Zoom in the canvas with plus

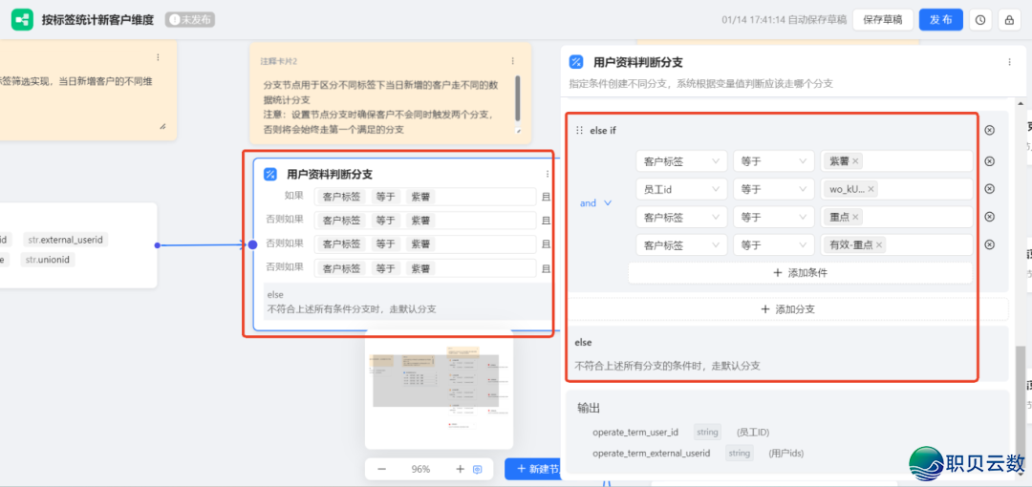click(460, 469)
